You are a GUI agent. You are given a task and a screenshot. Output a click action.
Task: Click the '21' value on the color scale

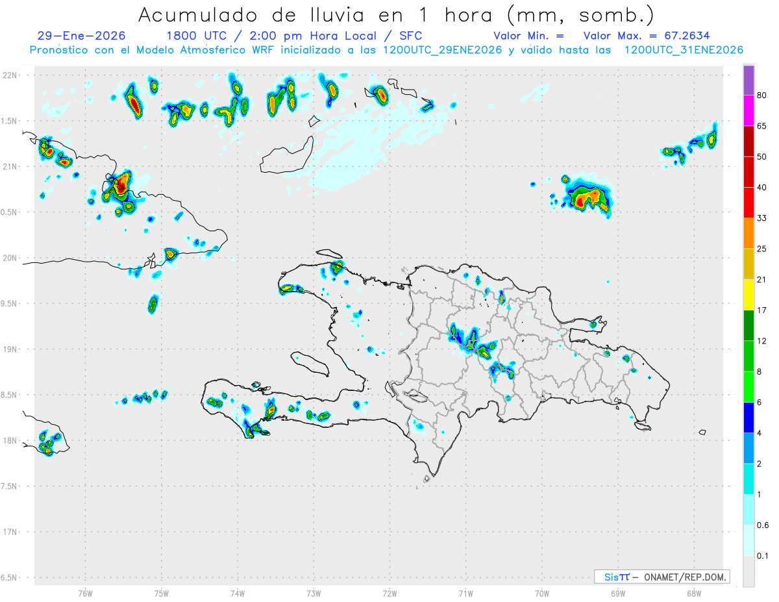pos(762,279)
